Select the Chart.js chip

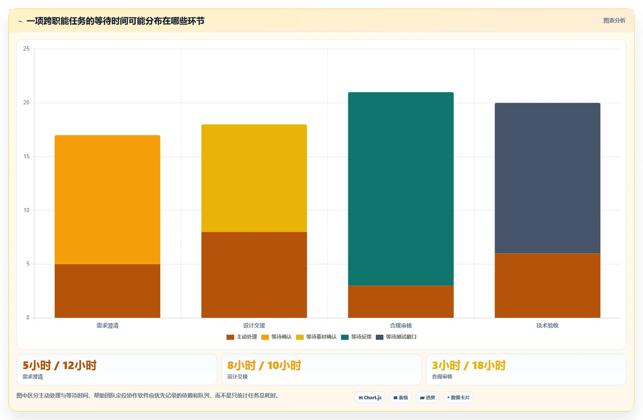370,398
